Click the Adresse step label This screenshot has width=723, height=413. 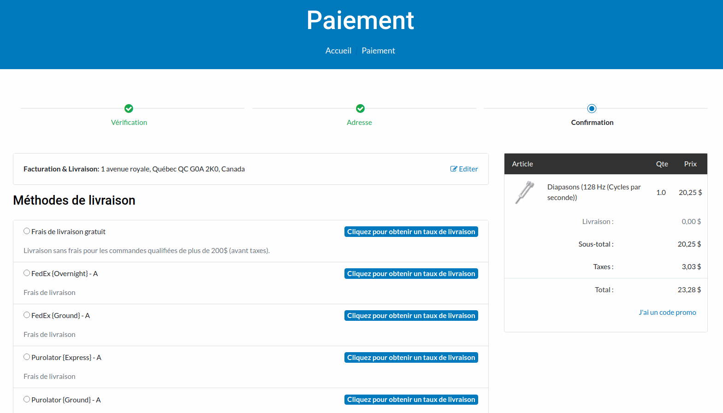point(359,123)
